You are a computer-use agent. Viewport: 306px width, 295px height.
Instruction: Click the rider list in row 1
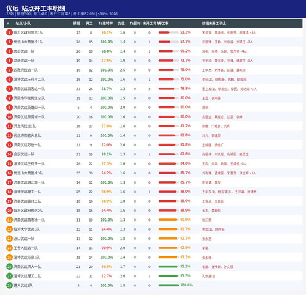(229, 32)
